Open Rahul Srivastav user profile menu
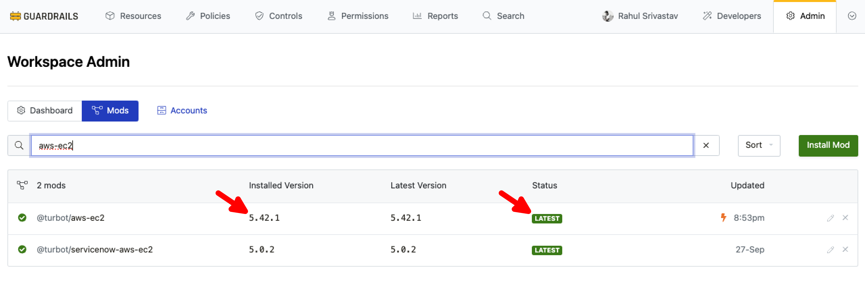This screenshot has width=865, height=295. [640, 16]
